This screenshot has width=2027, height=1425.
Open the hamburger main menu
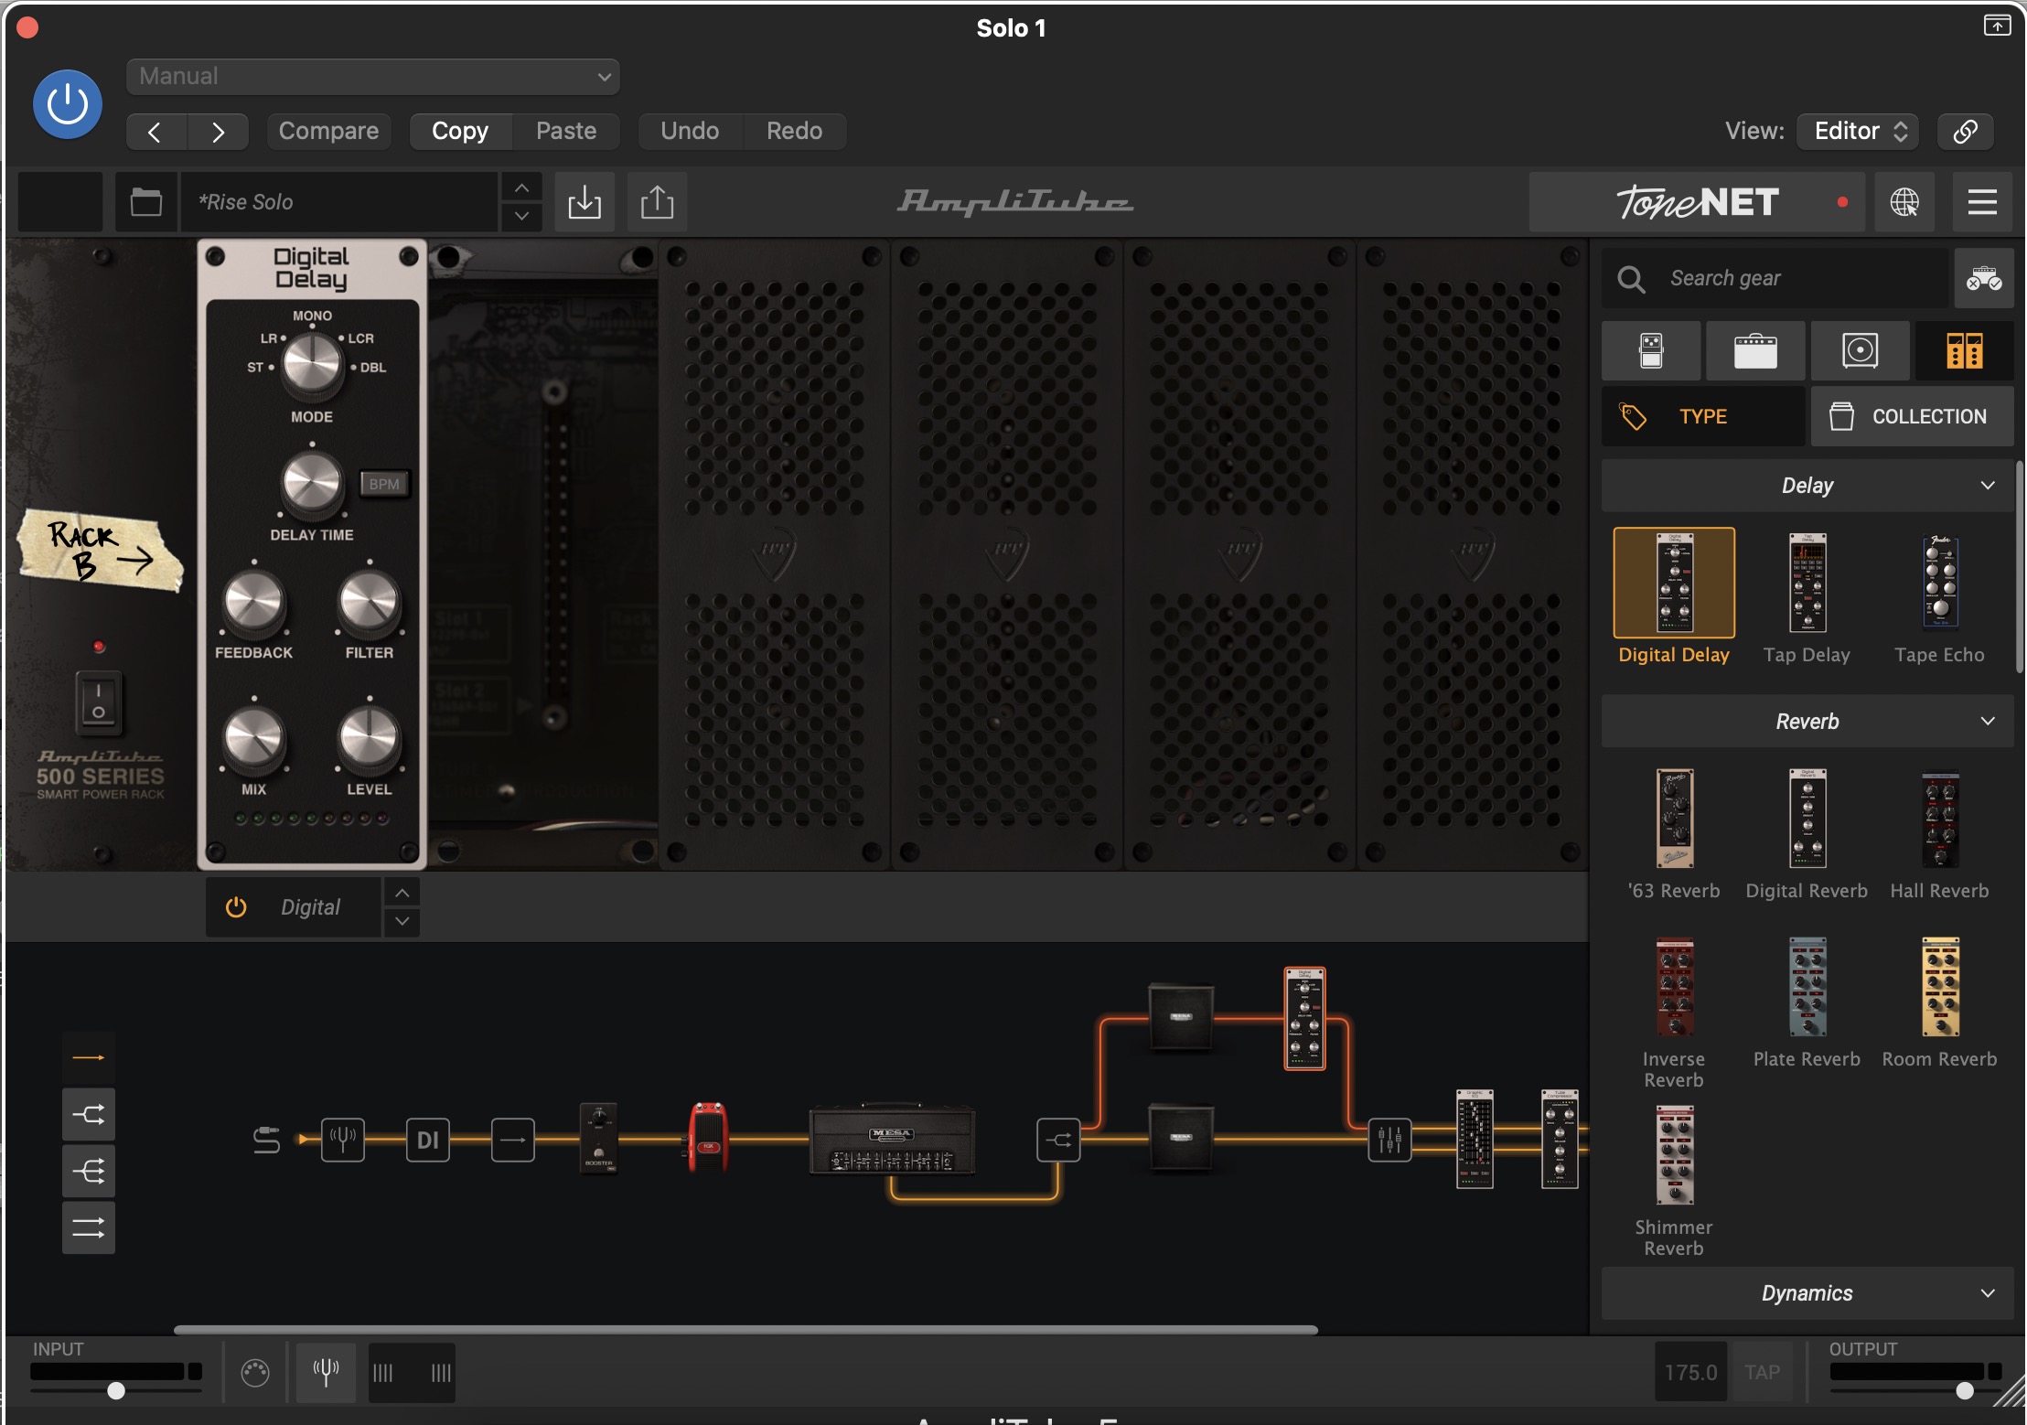coord(1982,201)
